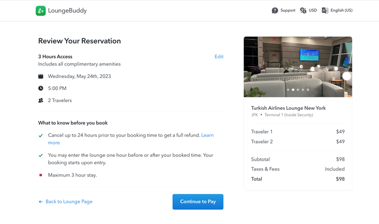Click the Total label
Screen dimensions: 379x224
[x=257, y=179]
